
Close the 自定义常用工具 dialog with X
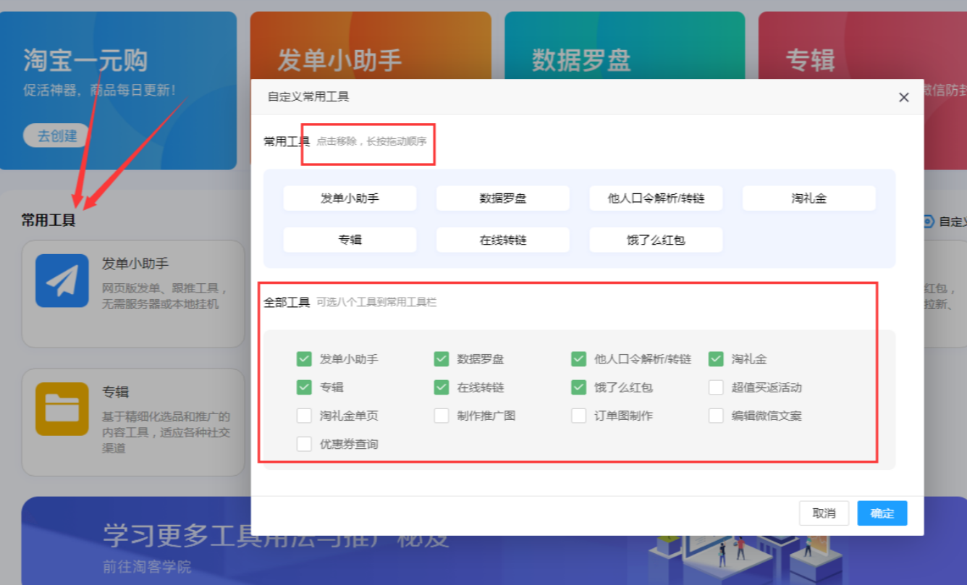[x=903, y=97]
